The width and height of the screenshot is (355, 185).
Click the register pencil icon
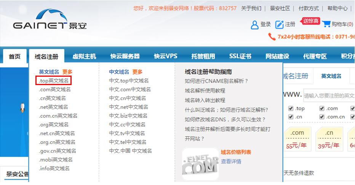point(280,25)
